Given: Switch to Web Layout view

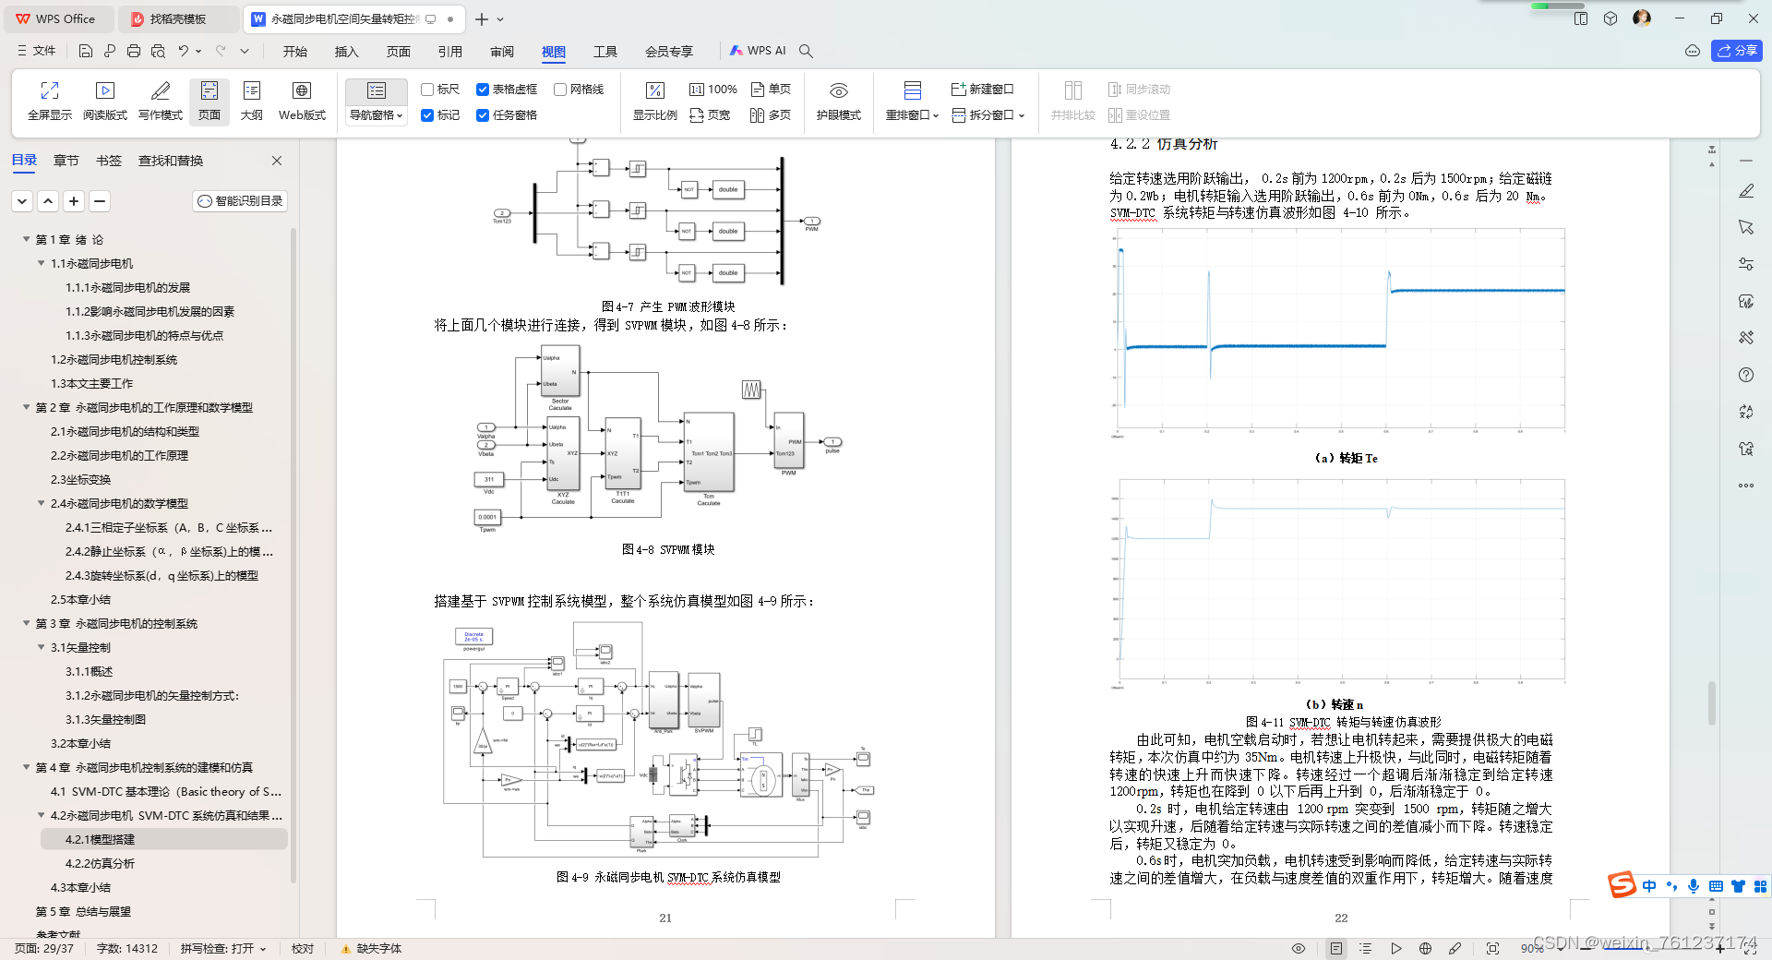Looking at the screenshot, I should coord(302,101).
